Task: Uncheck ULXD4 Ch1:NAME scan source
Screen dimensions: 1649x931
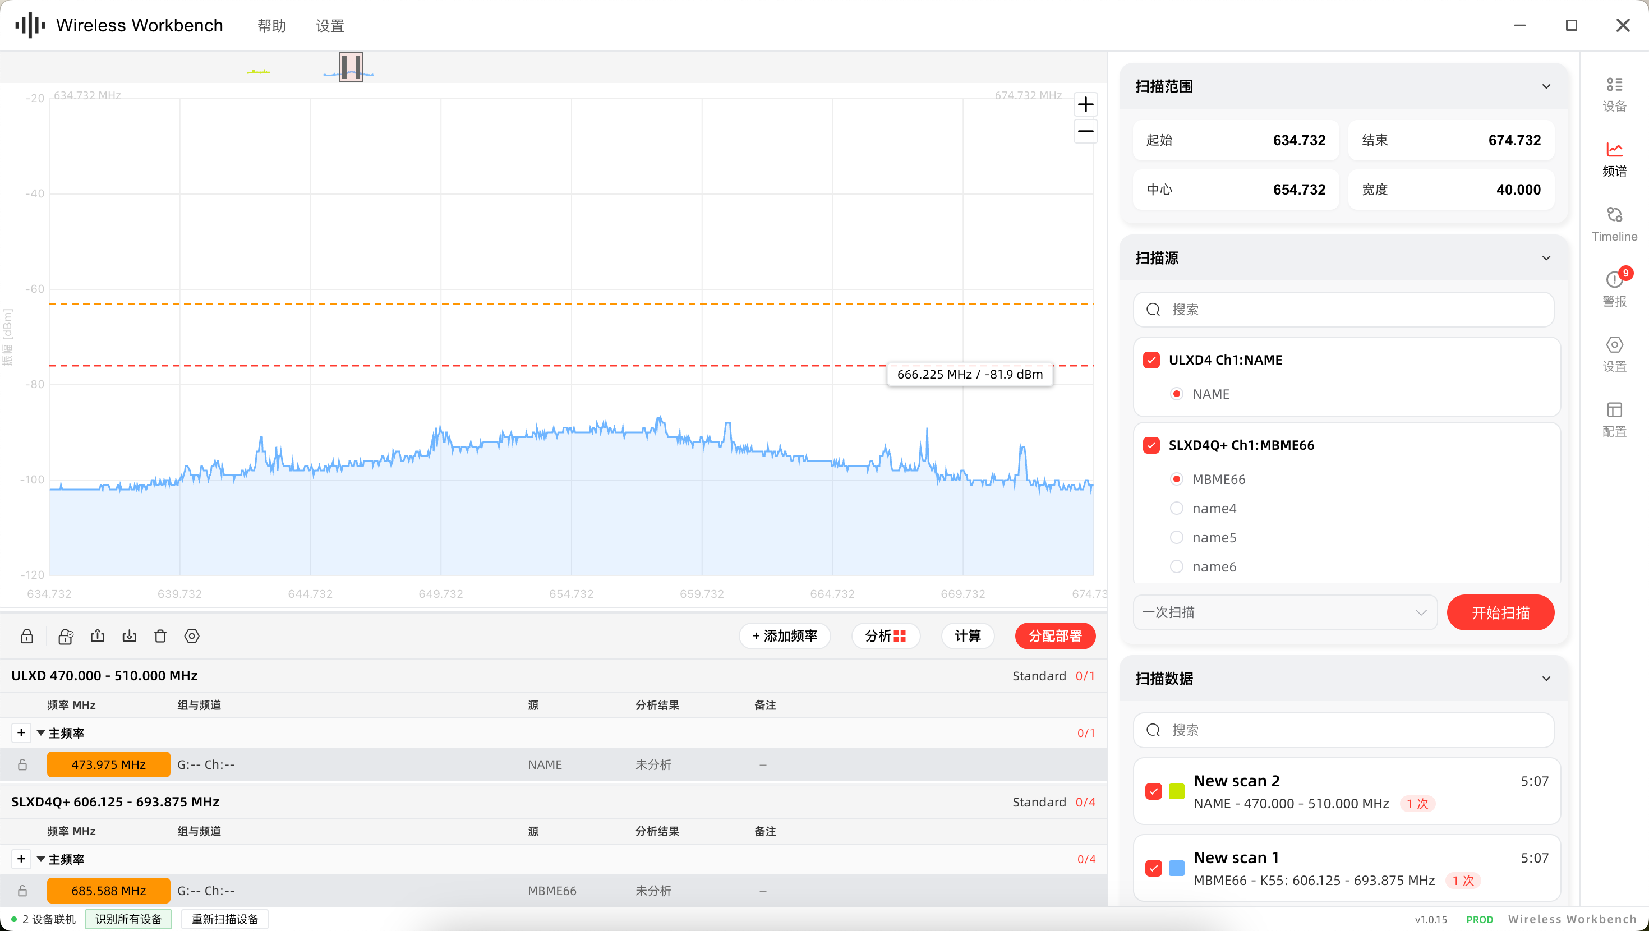Action: (x=1151, y=360)
